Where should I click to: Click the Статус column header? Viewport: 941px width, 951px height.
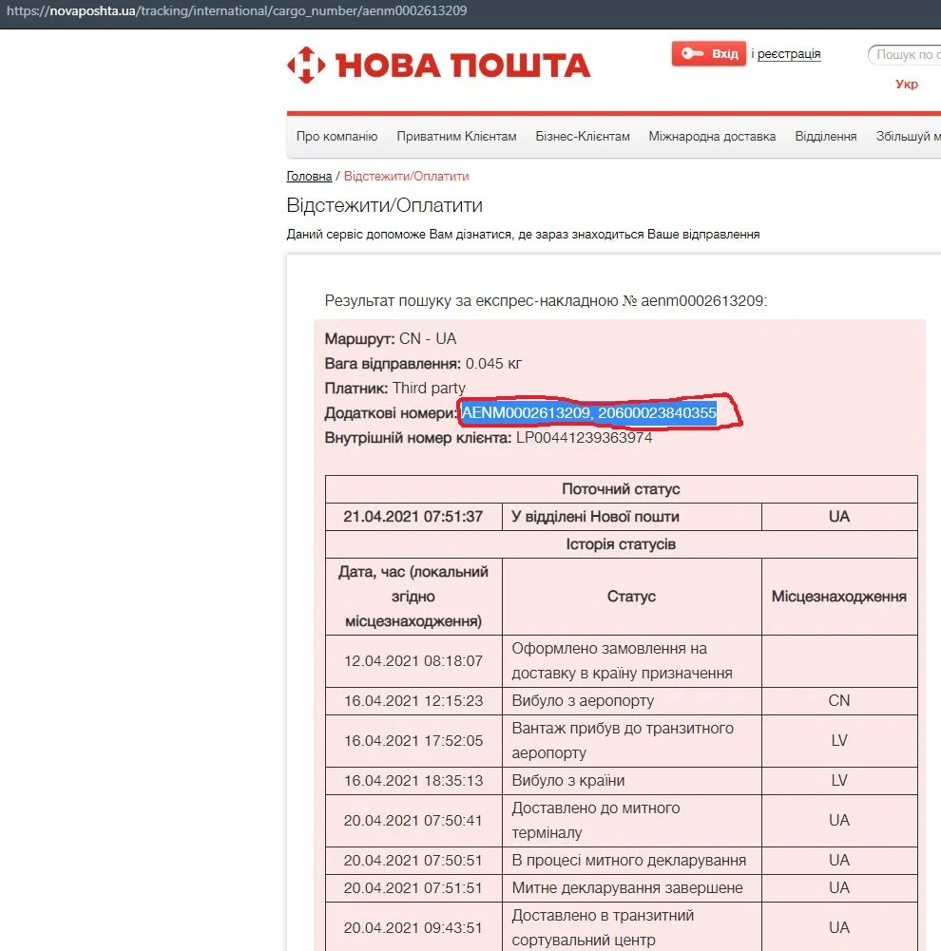(x=631, y=597)
